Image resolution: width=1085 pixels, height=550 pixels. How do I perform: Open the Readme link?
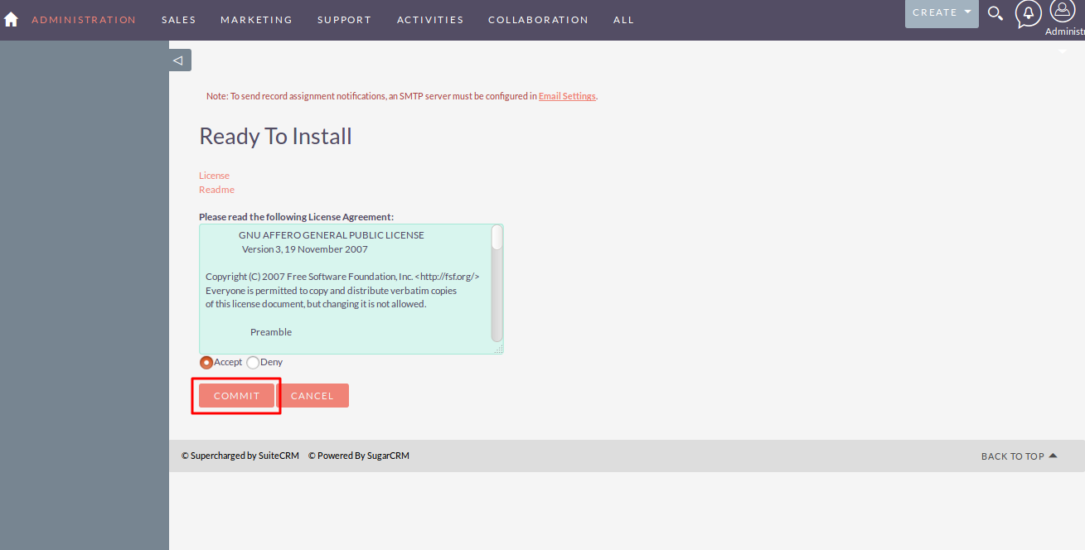216,190
